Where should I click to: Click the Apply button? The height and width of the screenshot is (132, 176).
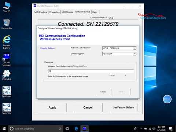coord(52,107)
